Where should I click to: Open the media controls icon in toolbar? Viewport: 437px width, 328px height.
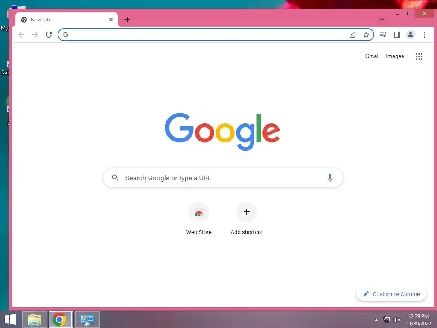point(383,35)
